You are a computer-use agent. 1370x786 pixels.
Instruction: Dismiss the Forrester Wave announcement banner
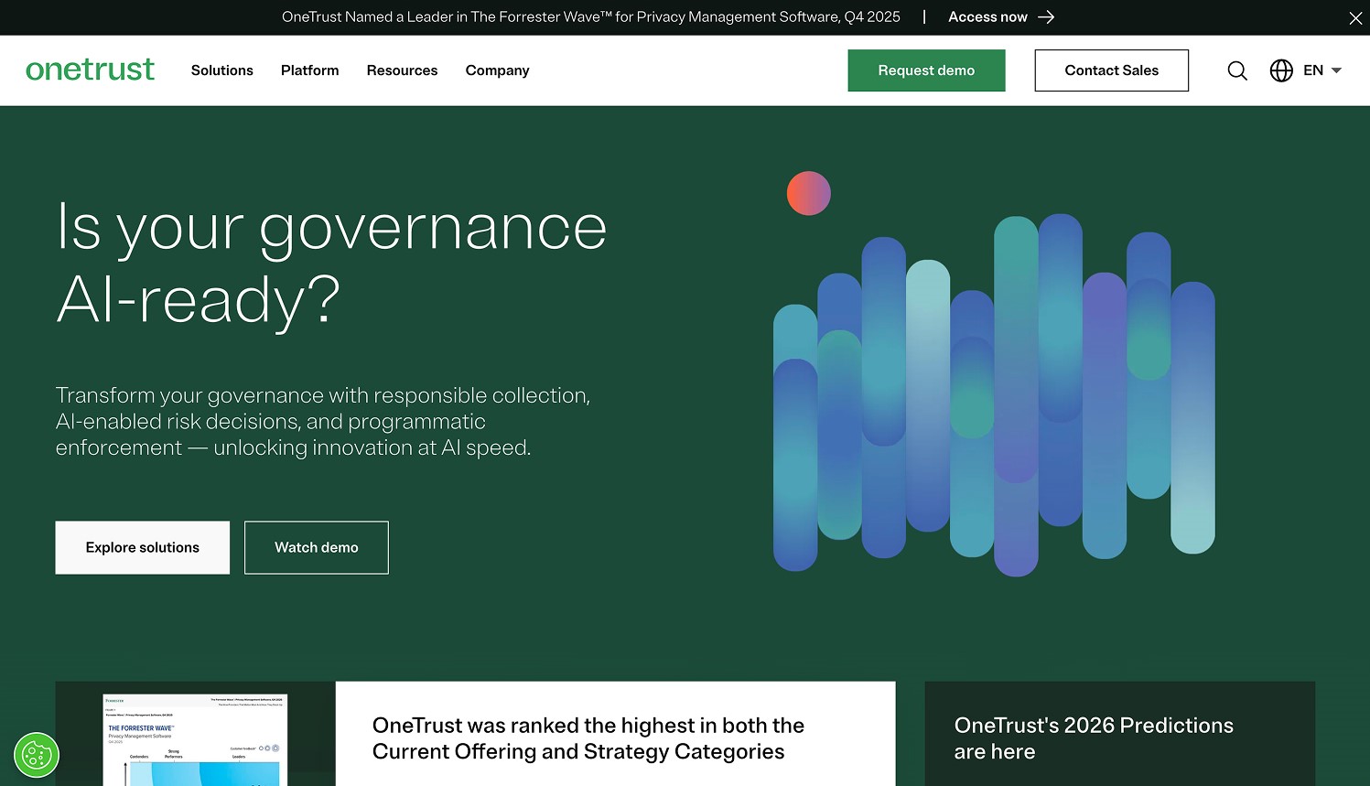1355,17
